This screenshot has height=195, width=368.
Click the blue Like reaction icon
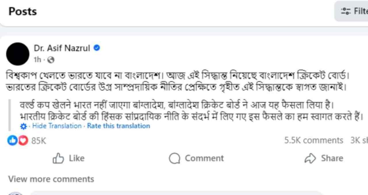click(x=12, y=140)
